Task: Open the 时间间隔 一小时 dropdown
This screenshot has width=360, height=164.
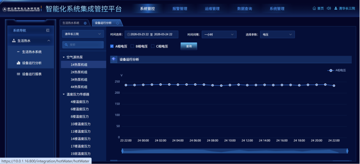Action: [219, 34]
